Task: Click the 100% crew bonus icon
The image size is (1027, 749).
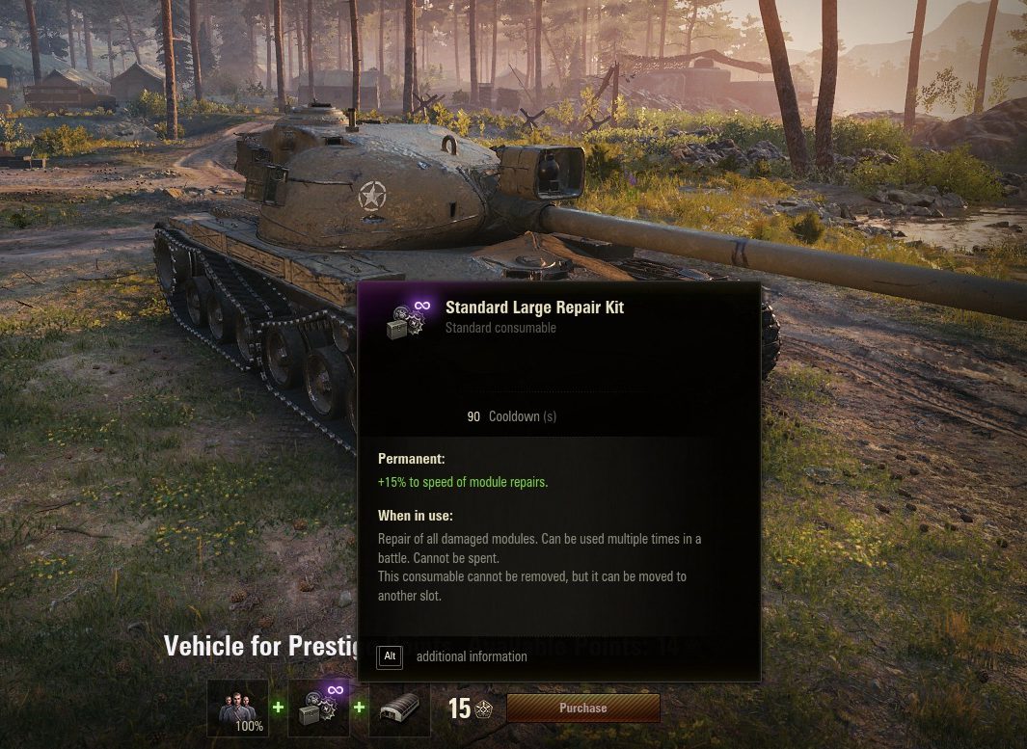Action: 238,709
